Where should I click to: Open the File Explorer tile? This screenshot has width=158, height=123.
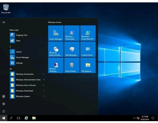pos(88,65)
